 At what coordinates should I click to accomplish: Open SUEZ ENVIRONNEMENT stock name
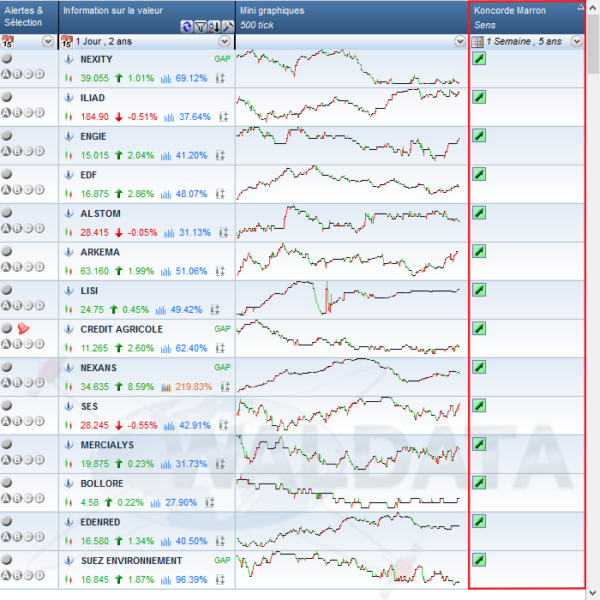point(132,561)
